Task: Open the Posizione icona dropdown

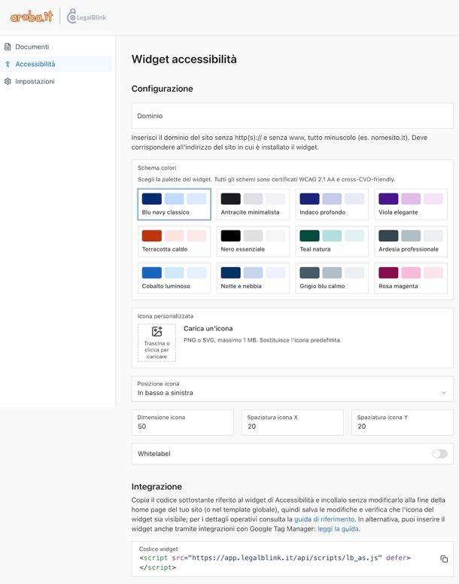Action: tap(293, 389)
